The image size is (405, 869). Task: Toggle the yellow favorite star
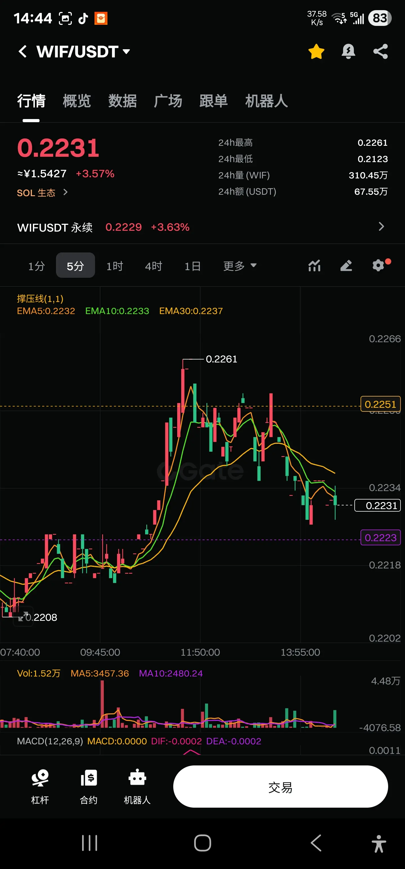(x=316, y=51)
